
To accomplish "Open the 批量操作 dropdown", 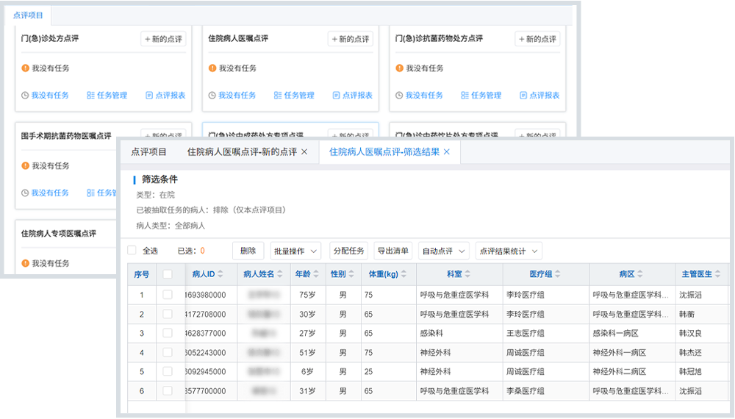I will tap(295, 251).
